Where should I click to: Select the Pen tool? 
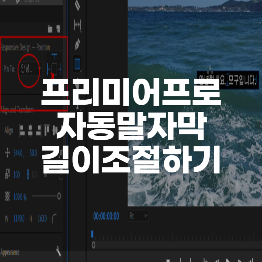[x=77, y=44]
